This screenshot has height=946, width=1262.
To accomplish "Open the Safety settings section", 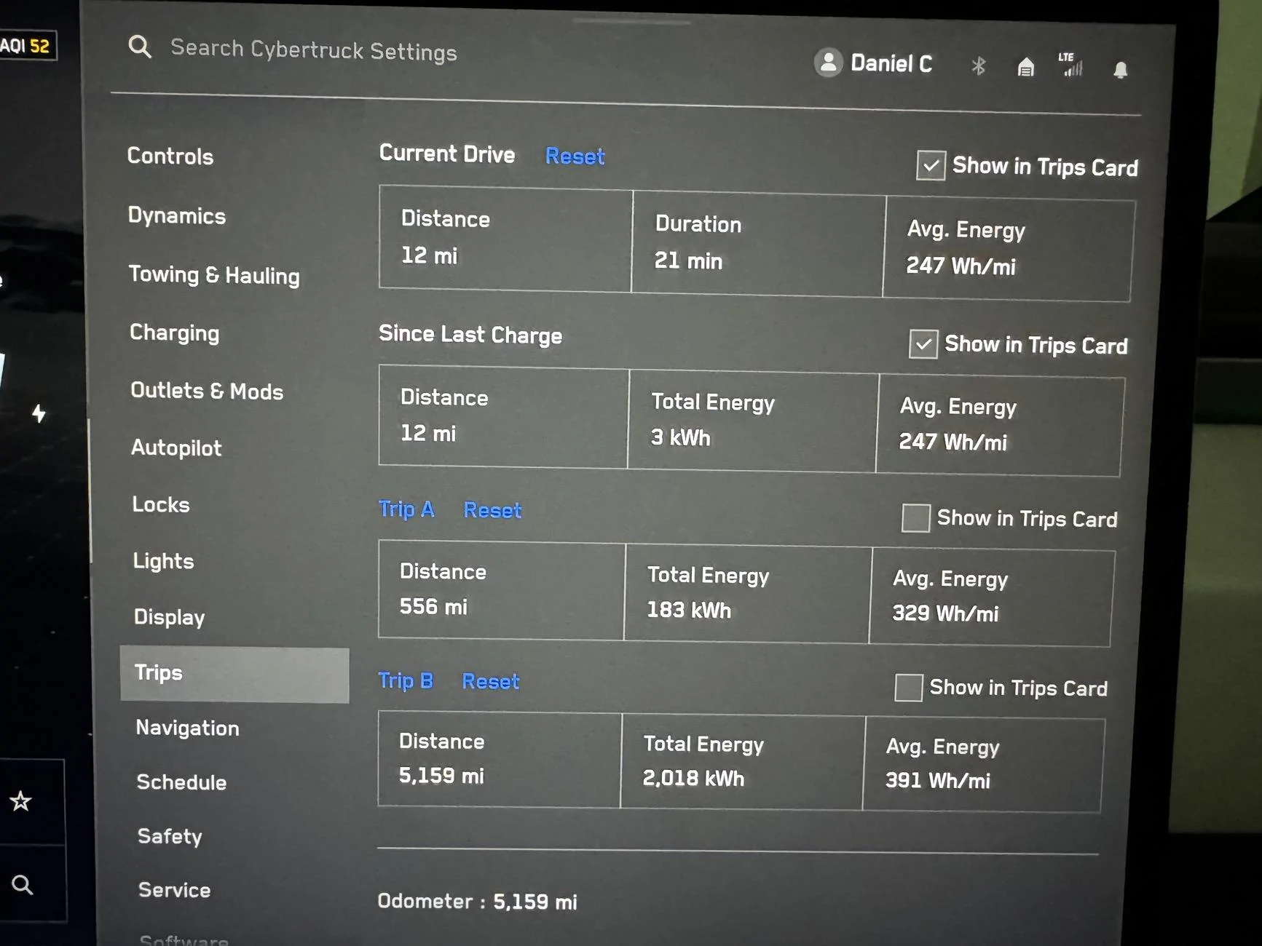I will coord(170,836).
